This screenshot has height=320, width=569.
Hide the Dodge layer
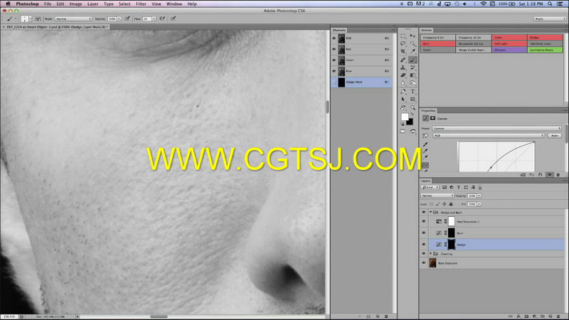click(x=423, y=244)
